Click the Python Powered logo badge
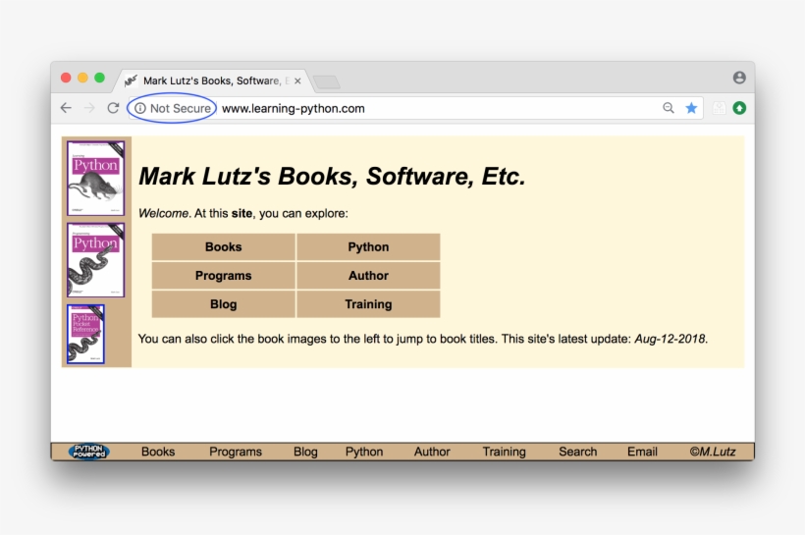The height and width of the screenshot is (535, 805). point(89,452)
